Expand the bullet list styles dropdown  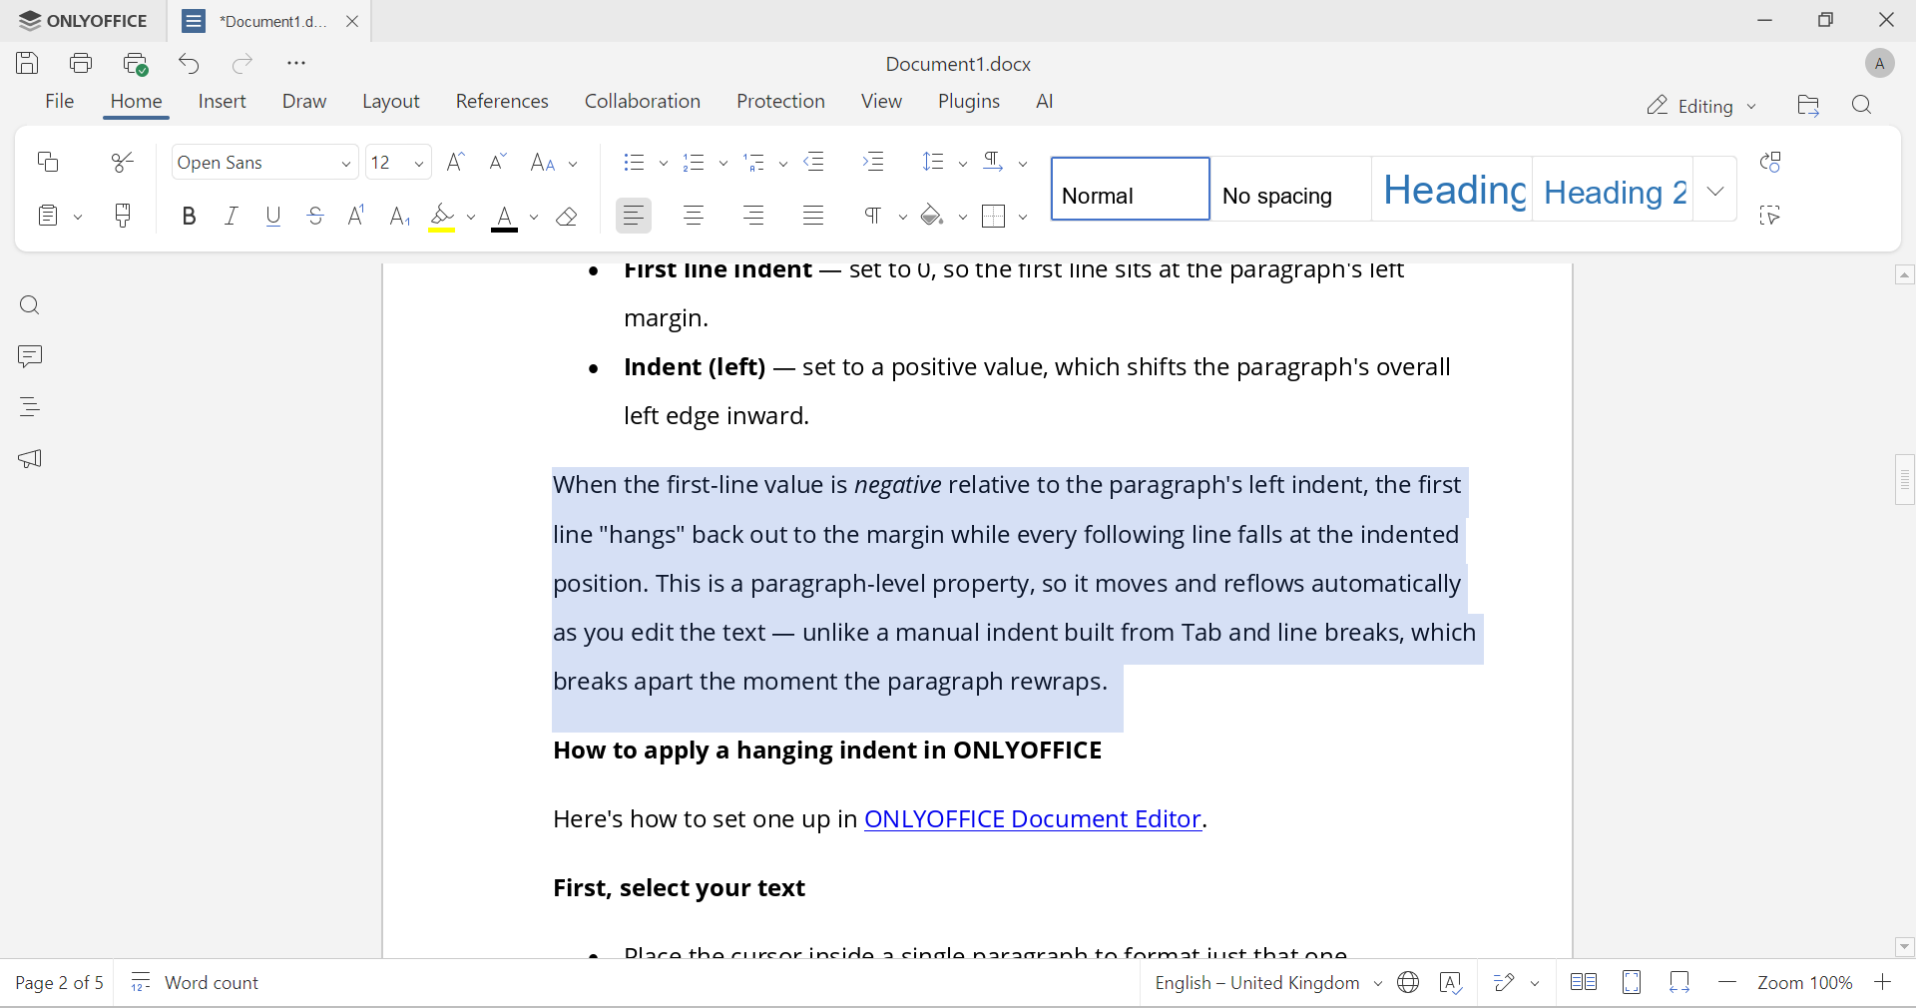click(664, 164)
